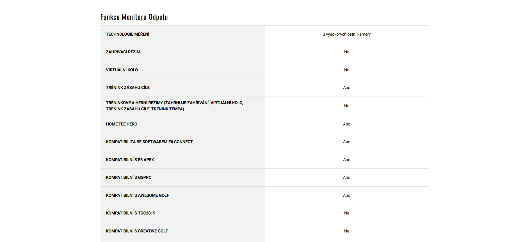
Task: Click the 'Kompatibilní s GSPro' row label
Action: 129,177
